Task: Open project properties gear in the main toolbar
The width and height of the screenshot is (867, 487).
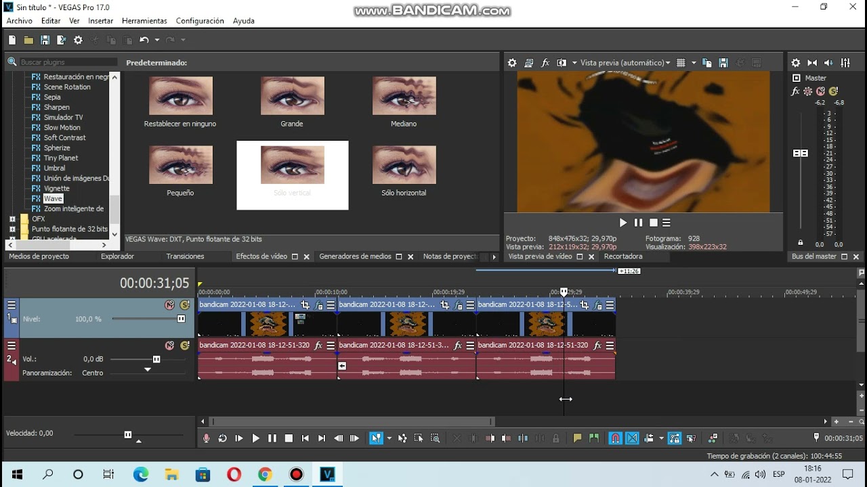Action: (78, 41)
